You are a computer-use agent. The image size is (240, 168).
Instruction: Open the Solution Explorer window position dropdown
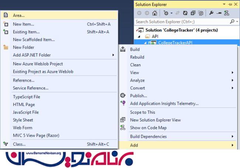point(224,4)
